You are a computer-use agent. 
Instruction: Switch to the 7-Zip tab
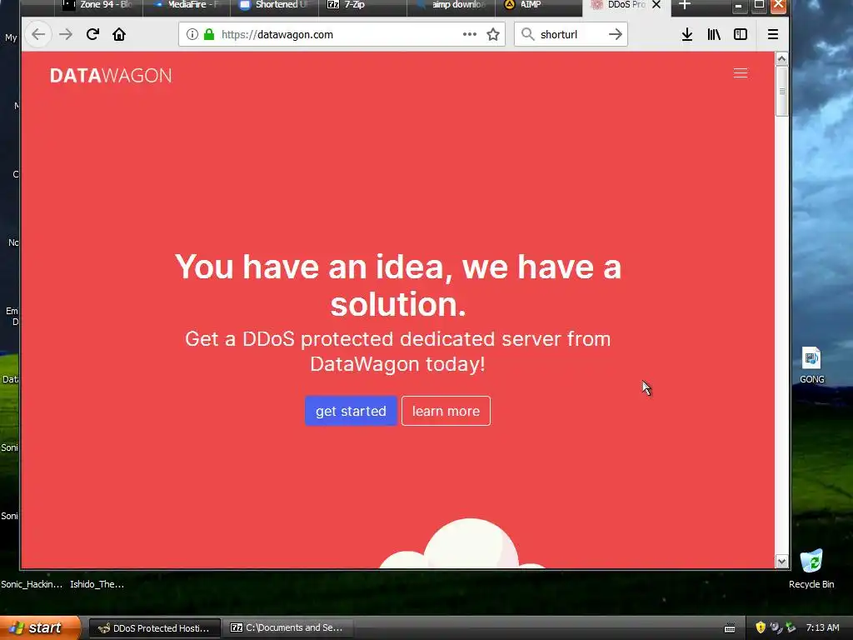[x=363, y=6]
